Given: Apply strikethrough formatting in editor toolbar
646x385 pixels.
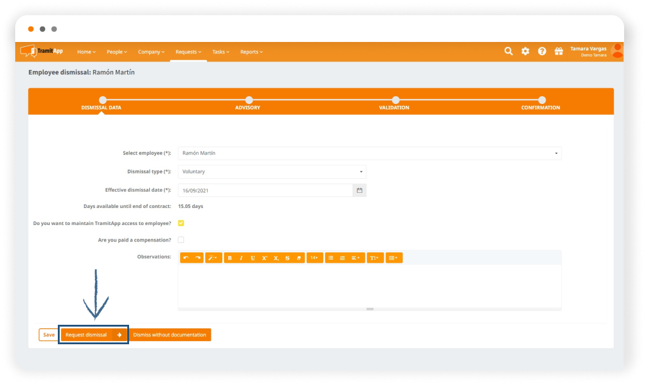Looking at the screenshot, I should point(287,258).
